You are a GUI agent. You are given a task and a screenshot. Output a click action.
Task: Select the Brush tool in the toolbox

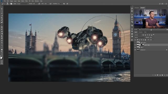pyautogui.click(x=2, y=25)
